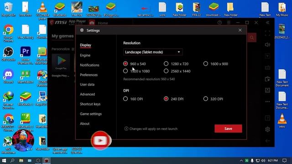Go to the Shortcut keys tab
Image resolution: width=292 pixels, height=164 pixels.
[x=90, y=104]
